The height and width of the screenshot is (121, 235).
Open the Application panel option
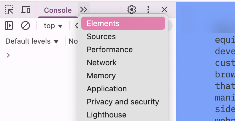click(107, 89)
